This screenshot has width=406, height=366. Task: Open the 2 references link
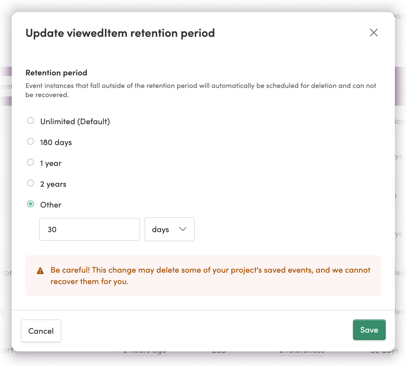pos(302,350)
